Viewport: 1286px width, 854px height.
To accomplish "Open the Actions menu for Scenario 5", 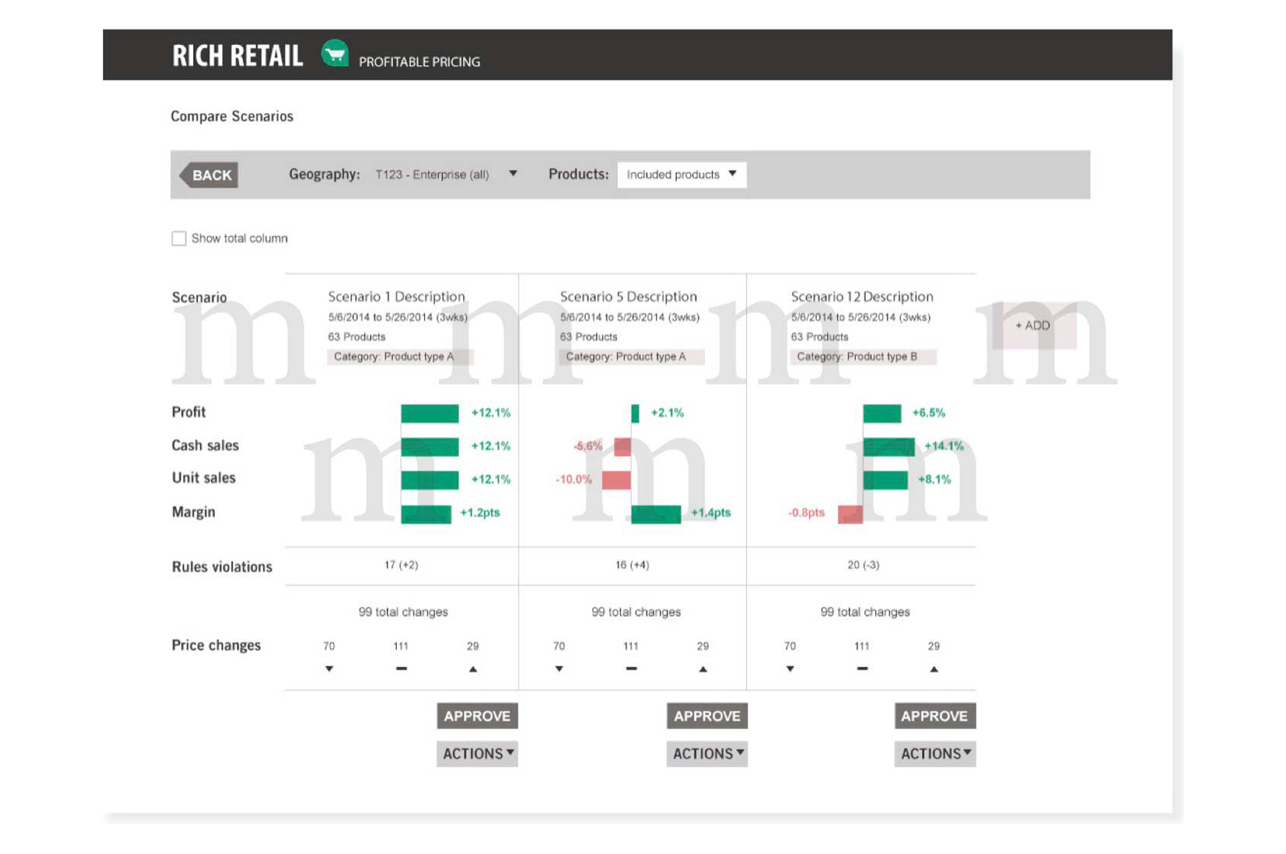I will (707, 754).
